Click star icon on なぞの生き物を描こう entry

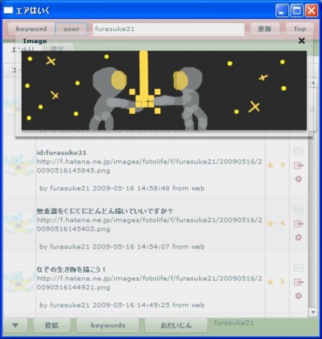270,282
